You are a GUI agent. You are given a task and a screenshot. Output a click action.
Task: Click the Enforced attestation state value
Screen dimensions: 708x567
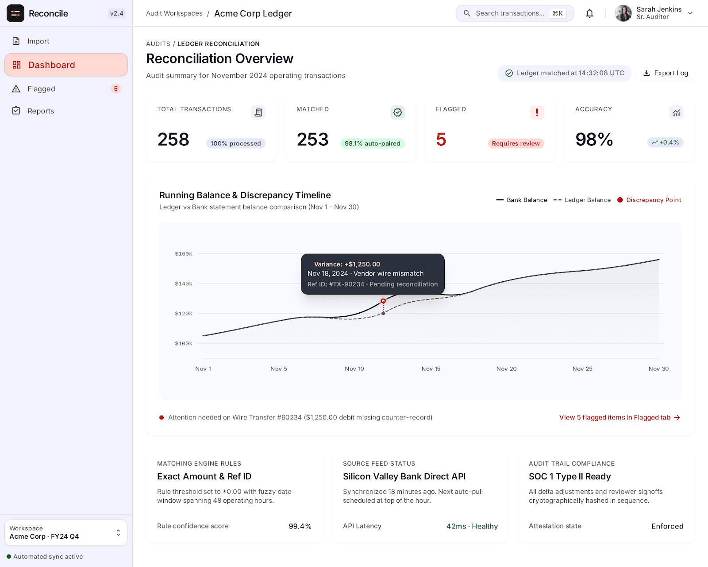[667, 526]
